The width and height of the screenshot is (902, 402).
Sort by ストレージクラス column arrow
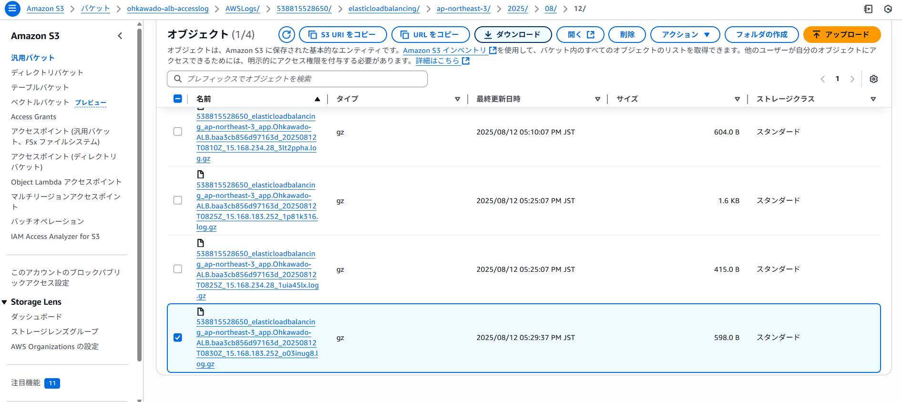point(873,99)
